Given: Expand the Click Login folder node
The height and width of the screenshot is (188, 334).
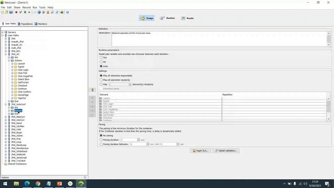Looking at the screenshot, I should [x=13, y=70].
